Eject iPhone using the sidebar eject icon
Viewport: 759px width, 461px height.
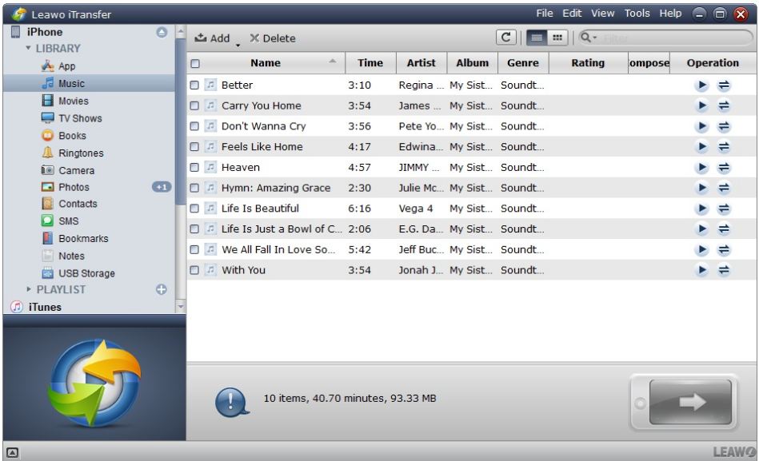pos(160,32)
